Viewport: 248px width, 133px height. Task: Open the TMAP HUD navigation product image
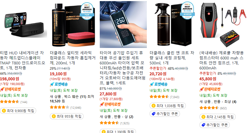pos(24,24)
